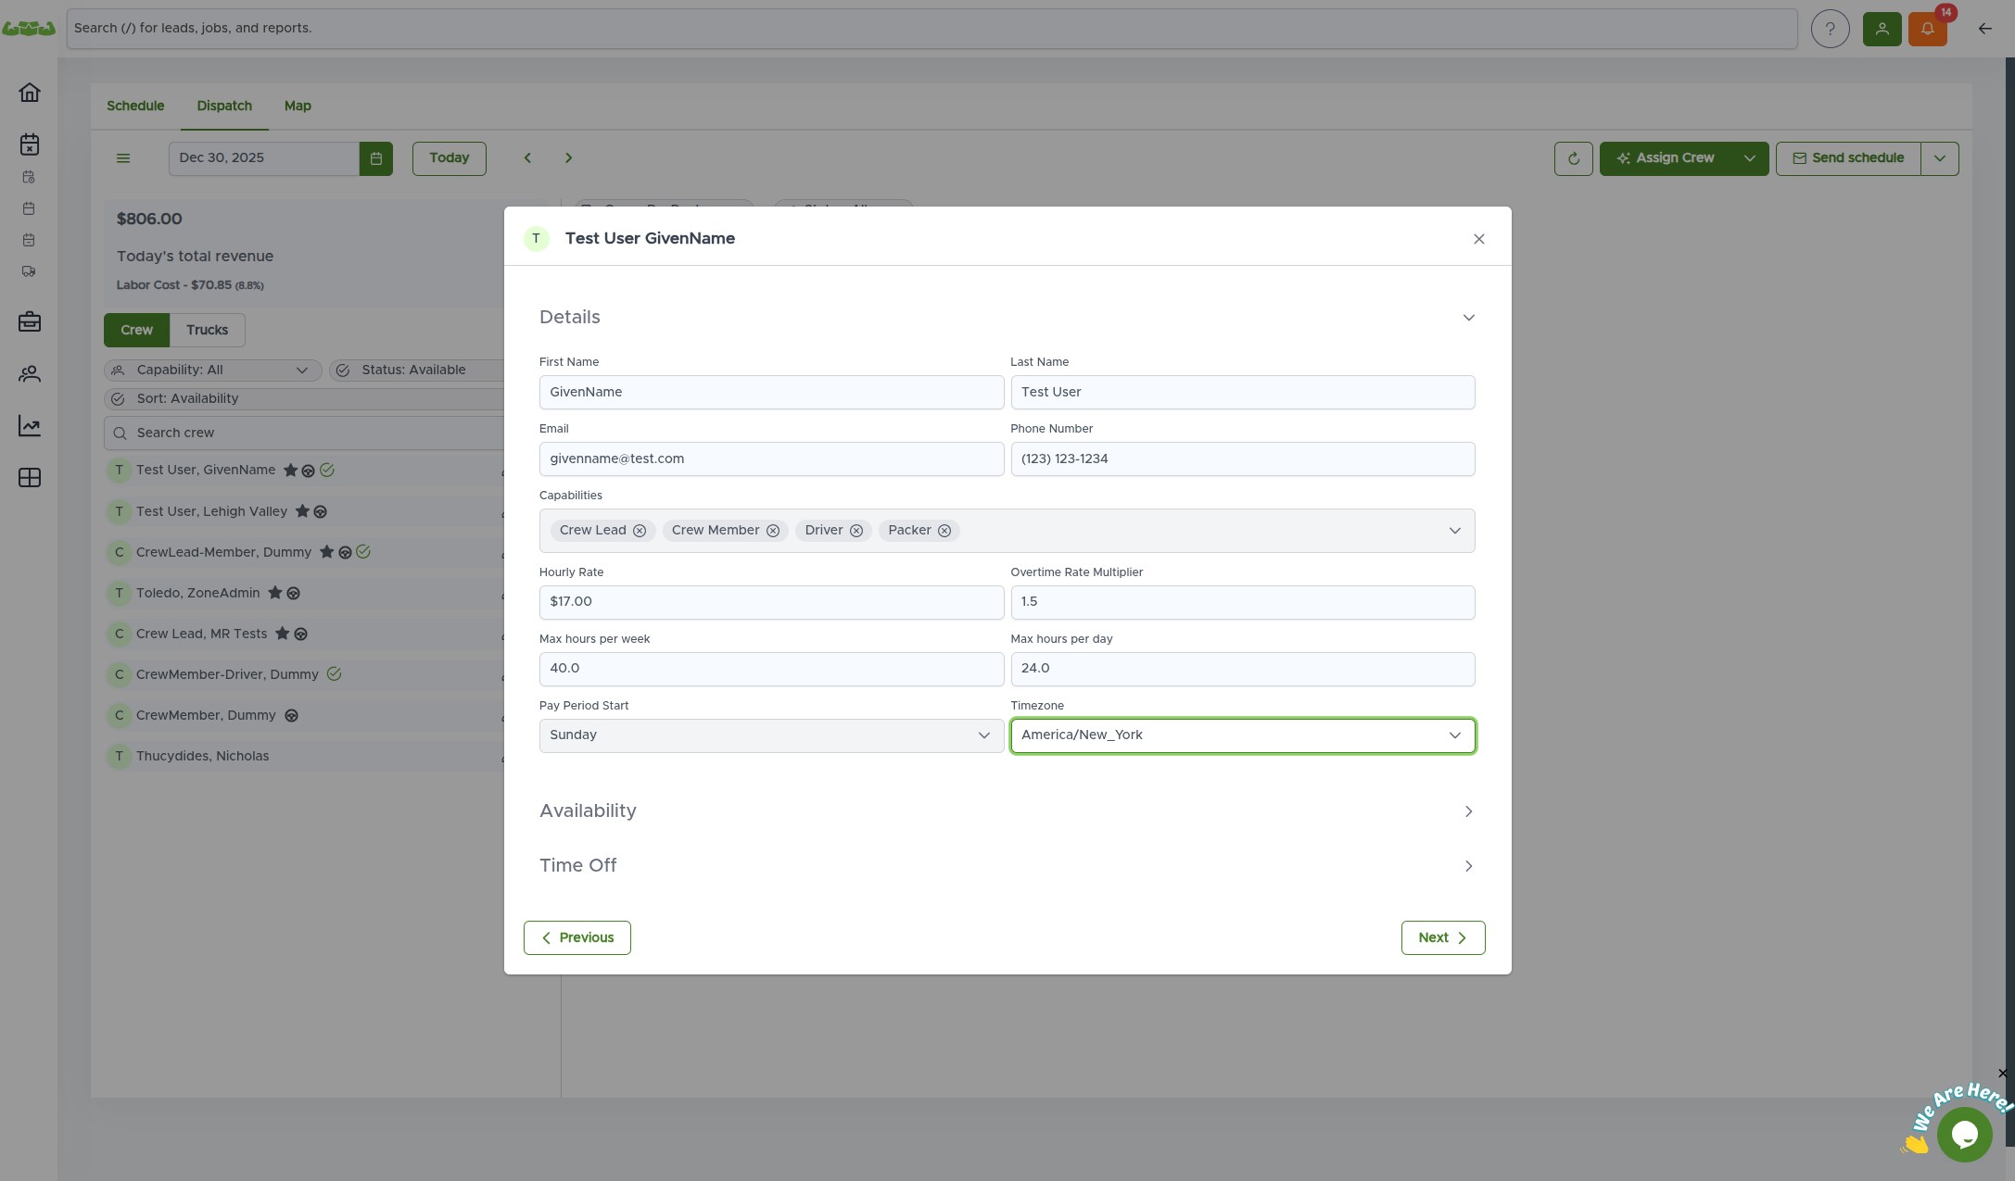
Task: Click the Next button in dialog
Action: (x=1442, y=938)
